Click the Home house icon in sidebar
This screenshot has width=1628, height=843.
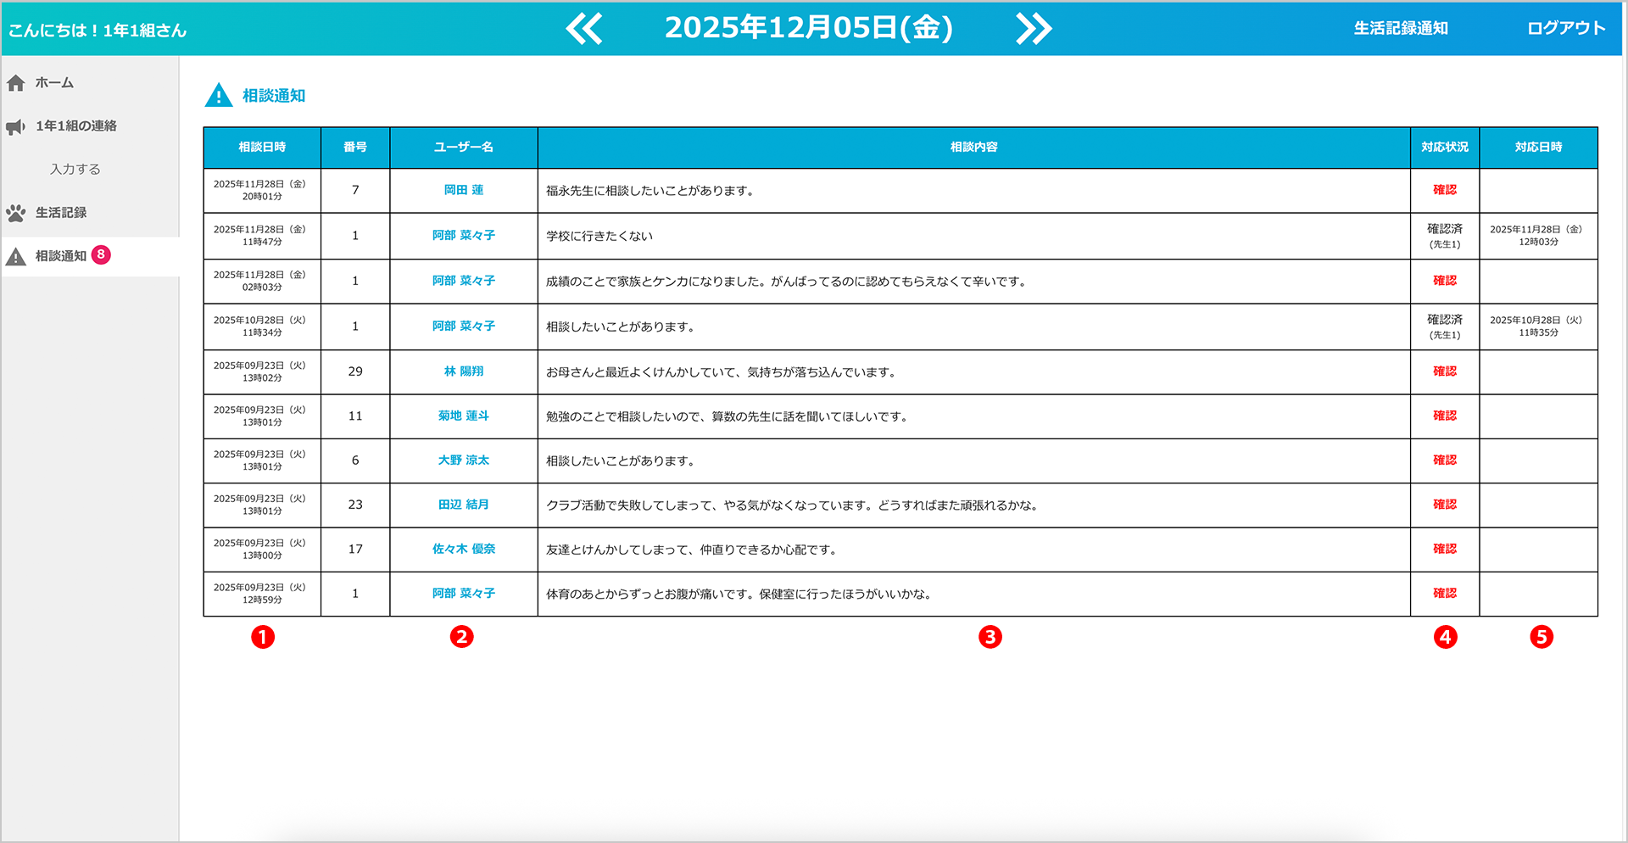pos(16,83)
